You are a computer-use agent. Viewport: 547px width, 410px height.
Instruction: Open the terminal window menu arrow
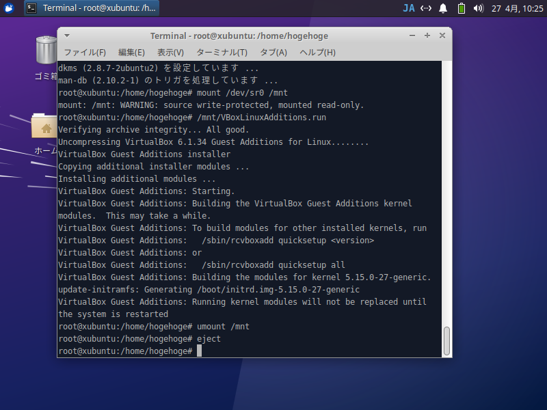point(67,36)
